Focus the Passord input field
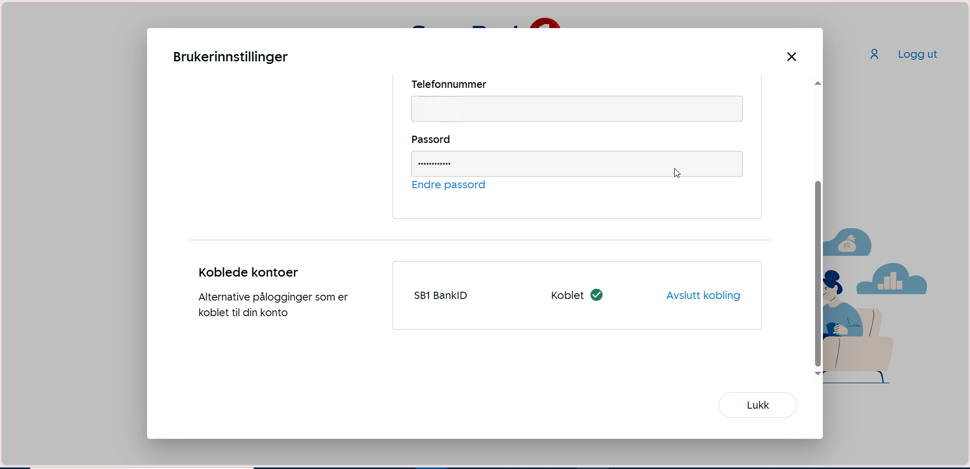This screenshot has height=469, width=970. point(576,164)
